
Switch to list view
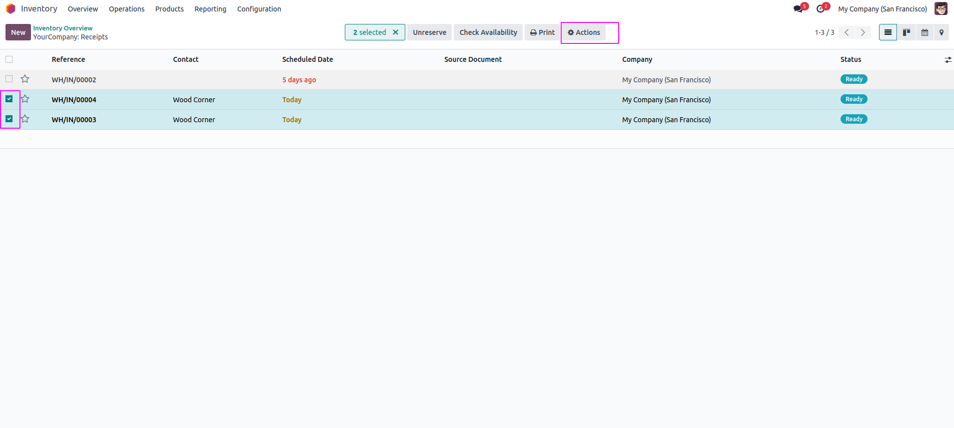click(888, 32)
